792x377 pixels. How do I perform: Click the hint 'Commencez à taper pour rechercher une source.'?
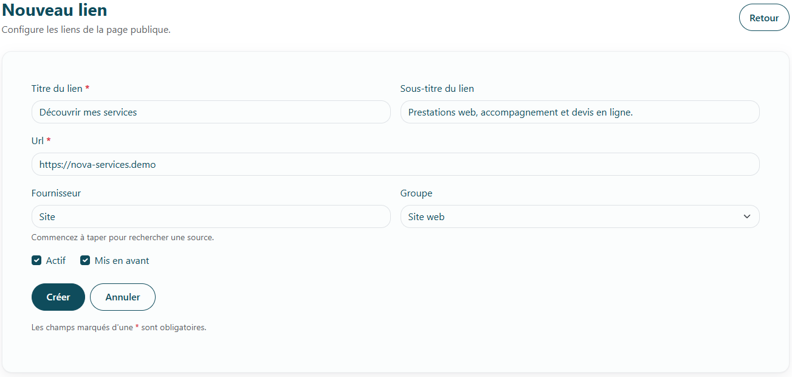[123, 238]
